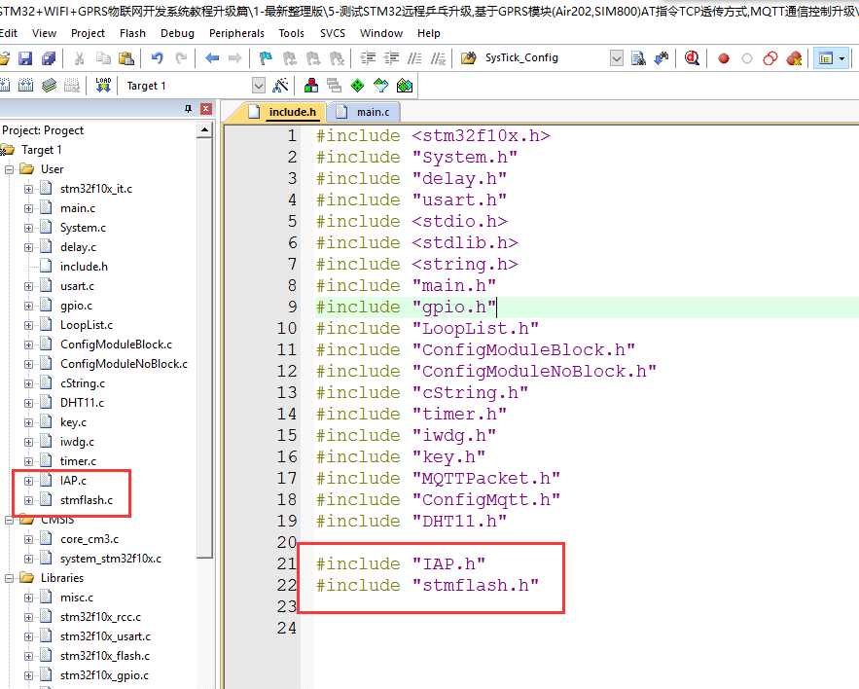Expand the IAP.c tree node
Image resolution: width=859 pixels, height=689 pixels.
tap(28, 481)
